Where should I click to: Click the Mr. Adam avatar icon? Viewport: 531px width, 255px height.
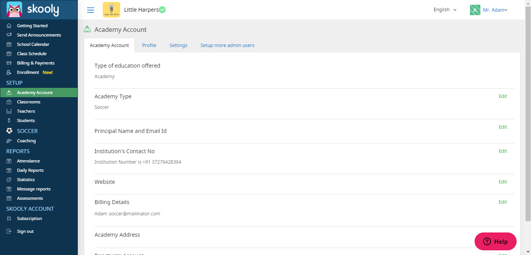tap(475, 10)
